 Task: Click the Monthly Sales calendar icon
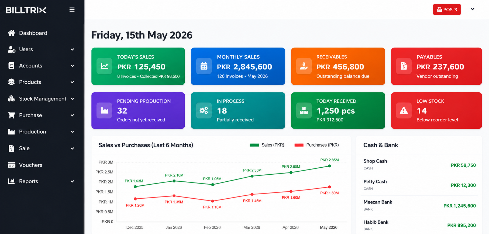click(204, 66)
